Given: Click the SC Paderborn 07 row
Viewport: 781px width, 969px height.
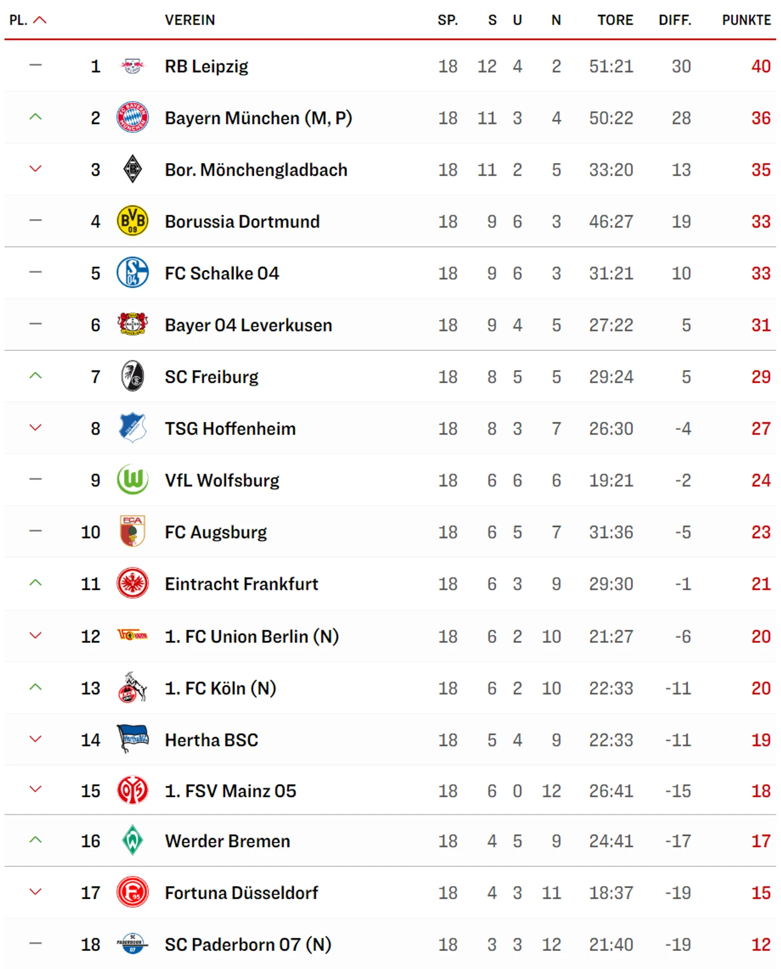Looking at the screenshot, I should coord(391,944).
